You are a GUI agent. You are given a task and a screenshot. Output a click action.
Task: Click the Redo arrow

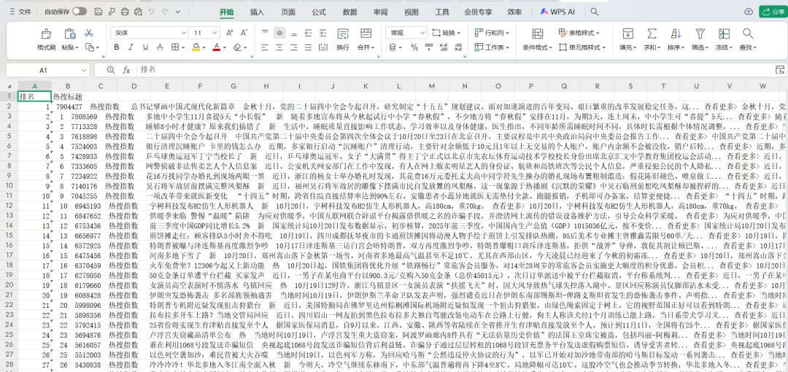pyautogui.click(x=164, y=12)
